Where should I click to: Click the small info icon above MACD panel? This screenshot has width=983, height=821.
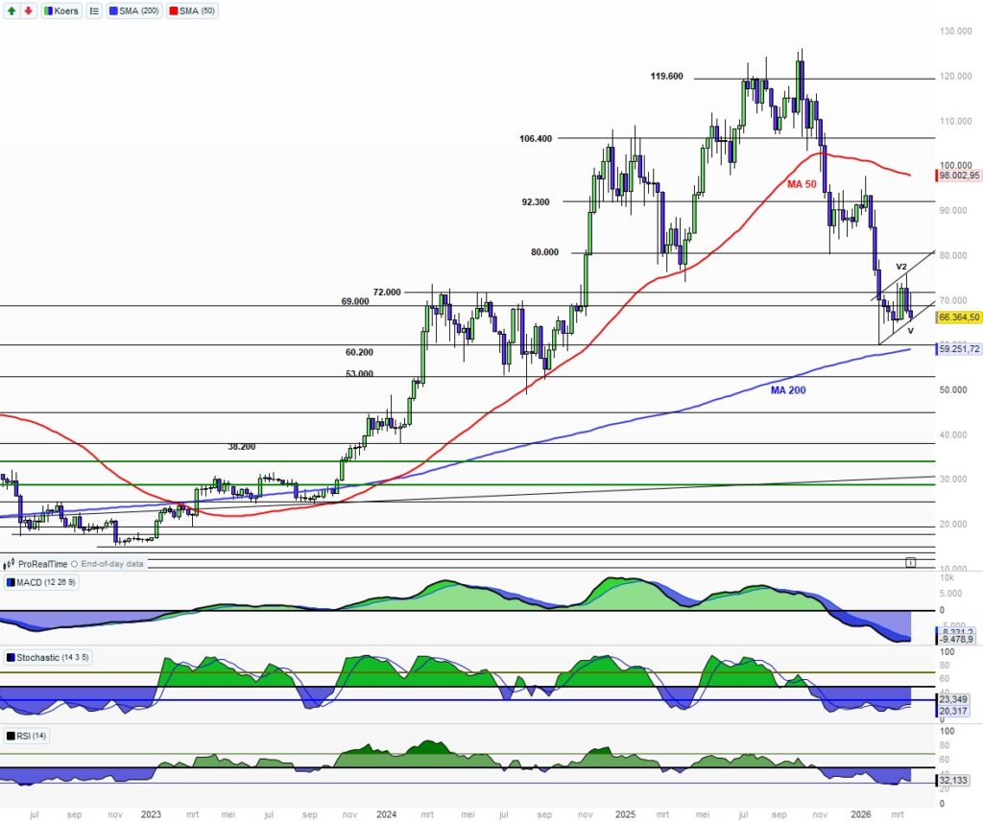[910, 562]
